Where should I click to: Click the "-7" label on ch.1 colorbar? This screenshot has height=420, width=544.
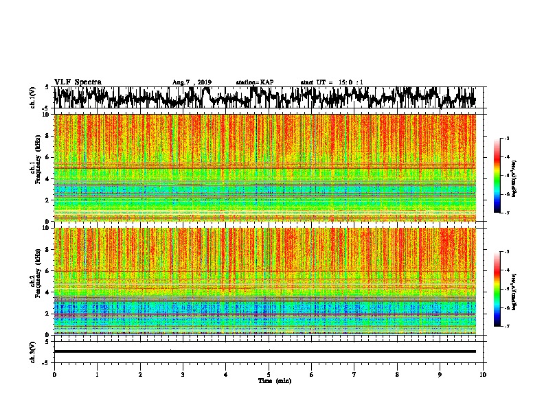507,213
